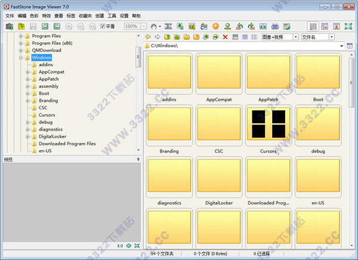Click the resize/resample image icon
The height and width of the screenshot is (260, 358).
pos(180,26)
